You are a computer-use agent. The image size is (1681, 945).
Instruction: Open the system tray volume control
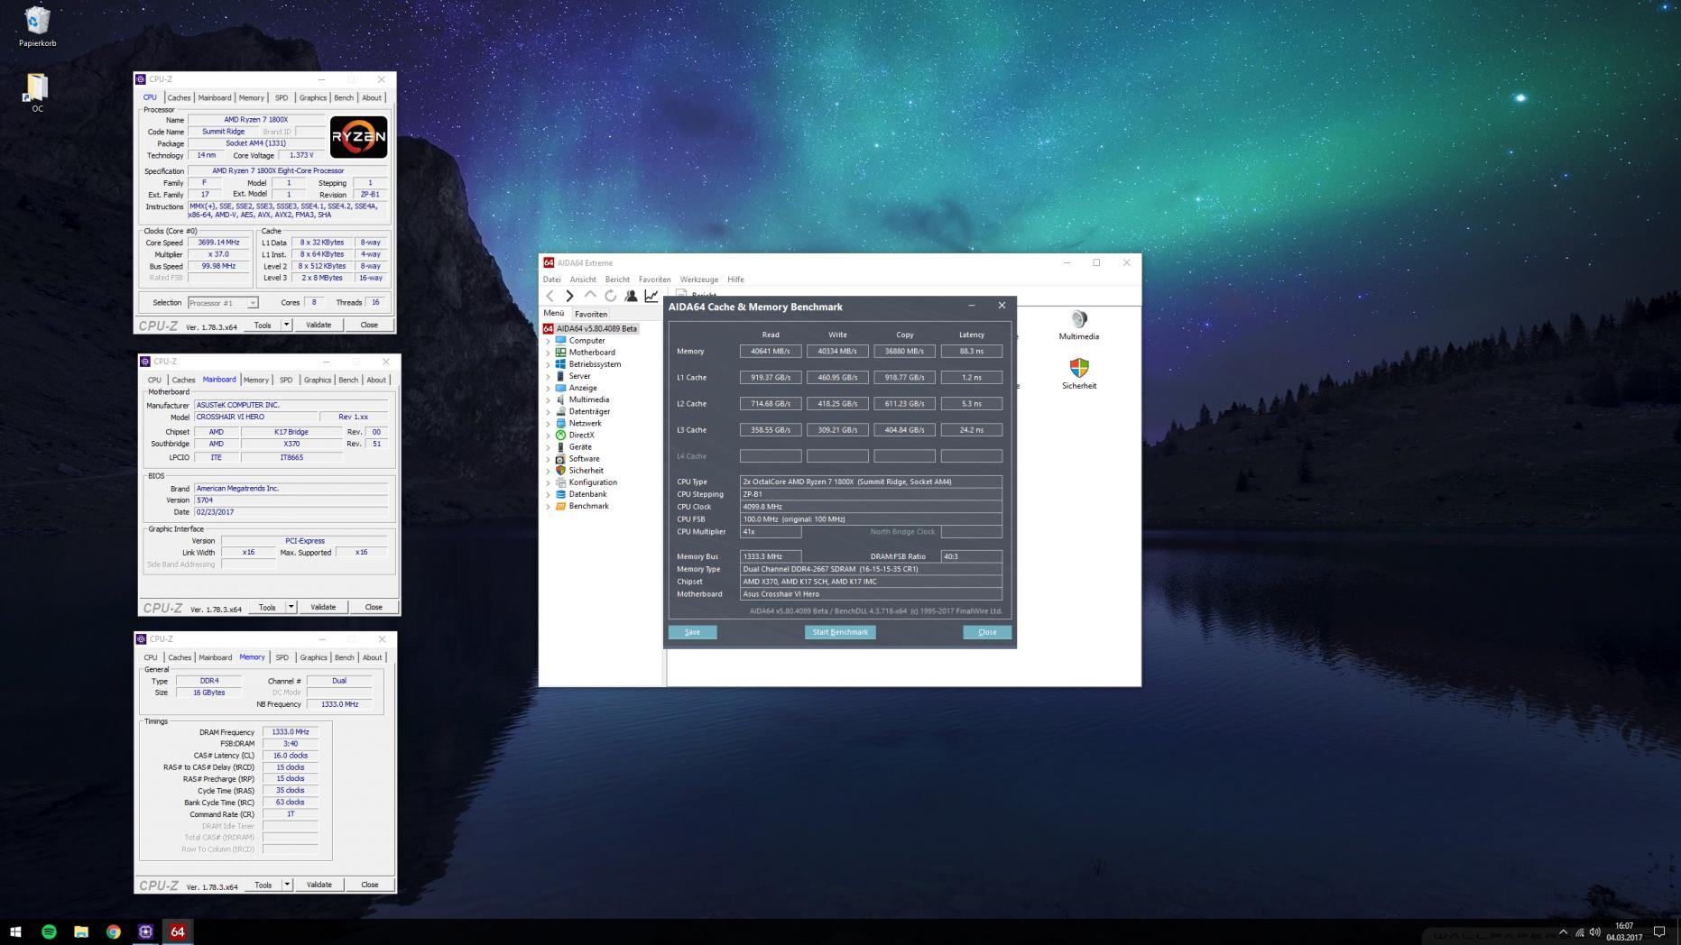(1594, 932)
